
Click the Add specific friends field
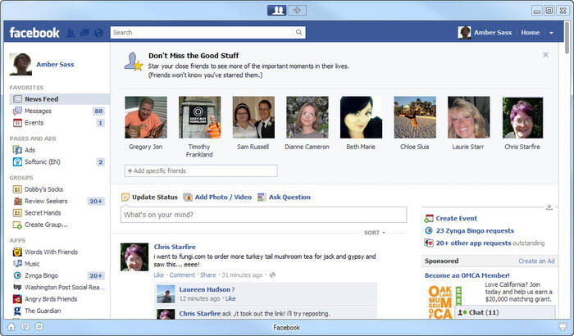pyautogui.click(x=201, y=171)
